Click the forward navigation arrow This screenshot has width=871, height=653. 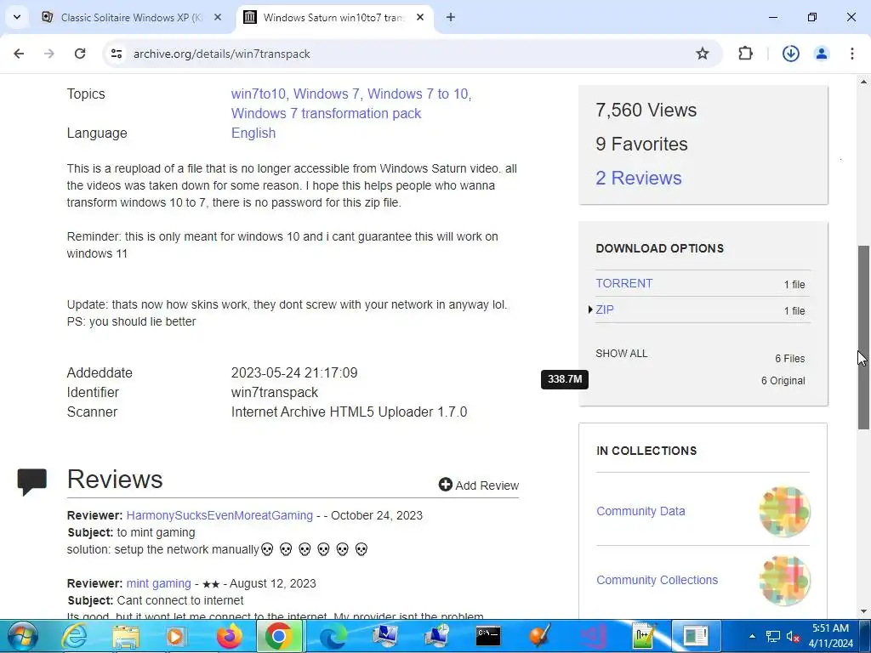click(x=49, y=54)
